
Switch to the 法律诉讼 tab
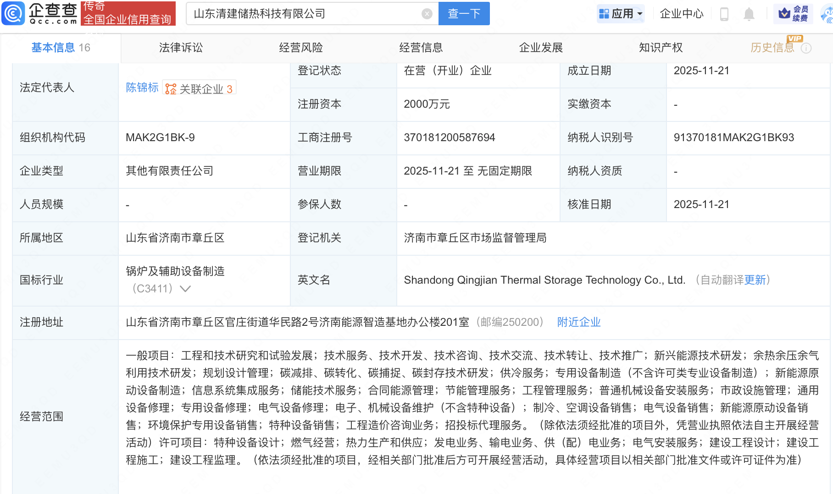[x=180, y=47]
